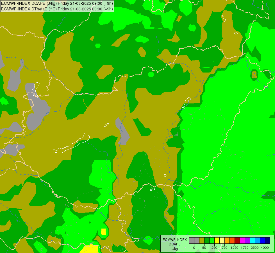Click the legend tick label 250
Viewport: 275px width, 253px height.
tap(214, 248)
